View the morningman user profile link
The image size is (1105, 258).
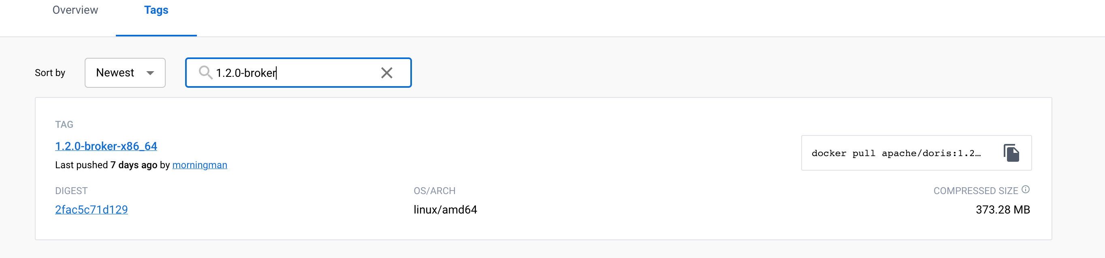tap(199, 165)
